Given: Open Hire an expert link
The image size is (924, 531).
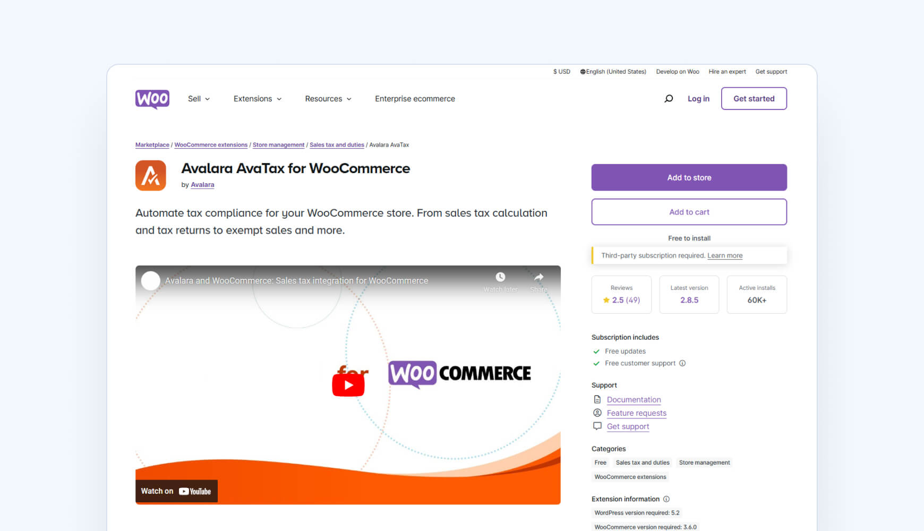Looking at the screenshot, I should point(727,72).
